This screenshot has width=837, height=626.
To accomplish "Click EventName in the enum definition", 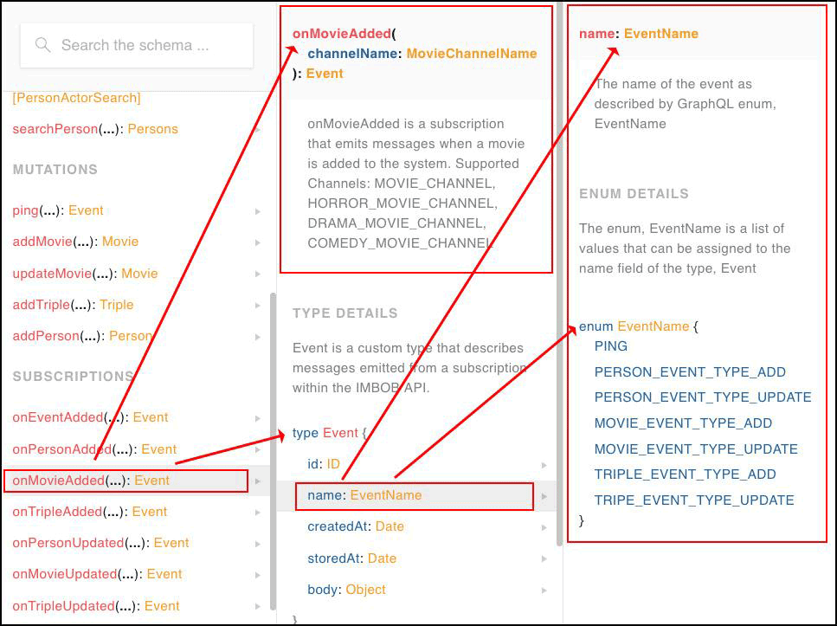I will 653,326.
